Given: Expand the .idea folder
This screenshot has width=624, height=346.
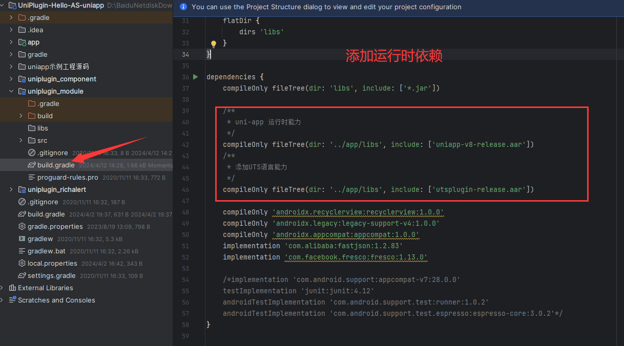Looking at the screenshot, I should coord(11,30).
